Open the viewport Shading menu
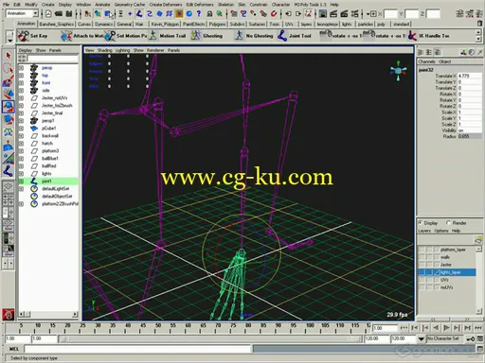The height and width of the screenshot is (363, 485). [104, 50]
